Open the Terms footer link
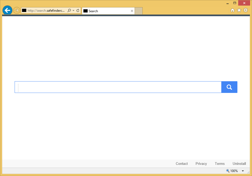 (x=220, y=164)
